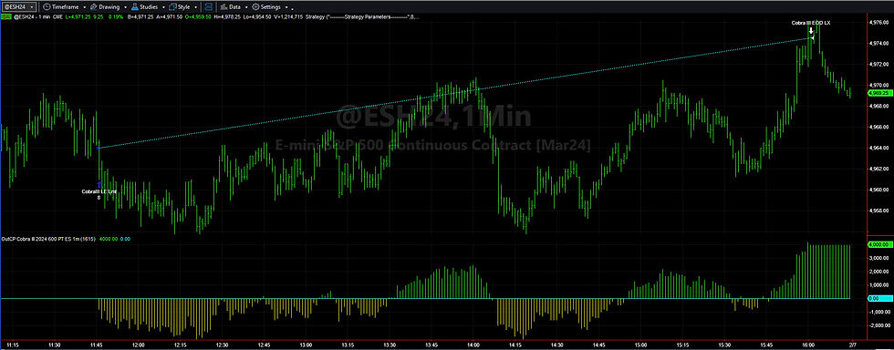Click the OutCP Cobra III study label
The image size is (894, 350).
click(49, 239)
